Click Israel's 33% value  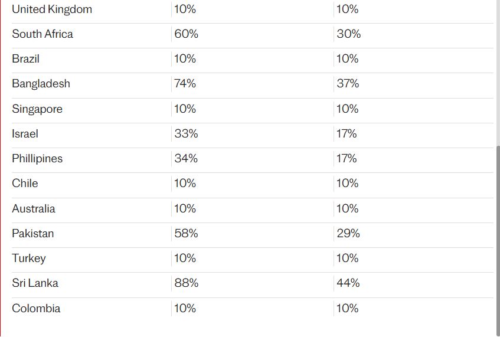pyautogui.click(x=186, y=134)
